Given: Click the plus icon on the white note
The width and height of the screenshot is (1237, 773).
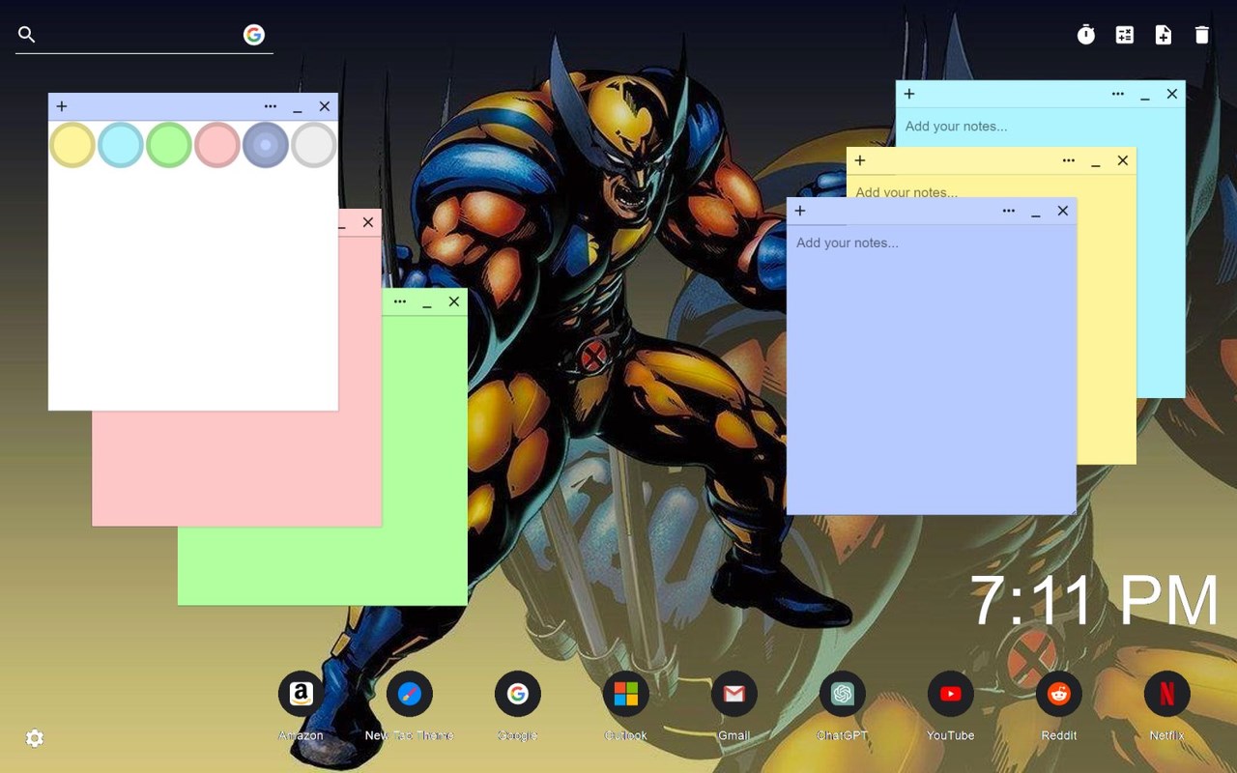Looking at the screenshot, I should (62, 106).
